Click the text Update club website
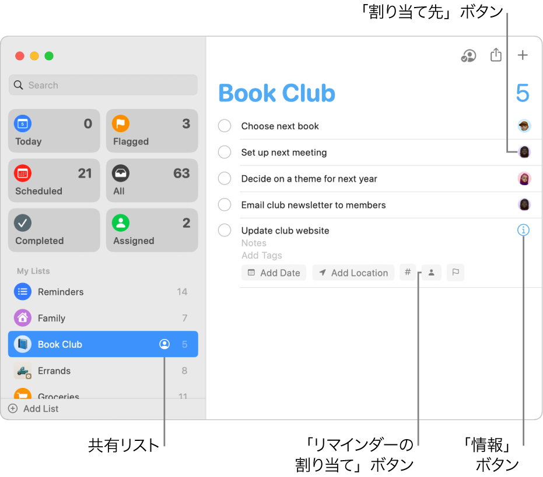The height and width of the screenshot is (477, 543). click(x=285, y=231)
